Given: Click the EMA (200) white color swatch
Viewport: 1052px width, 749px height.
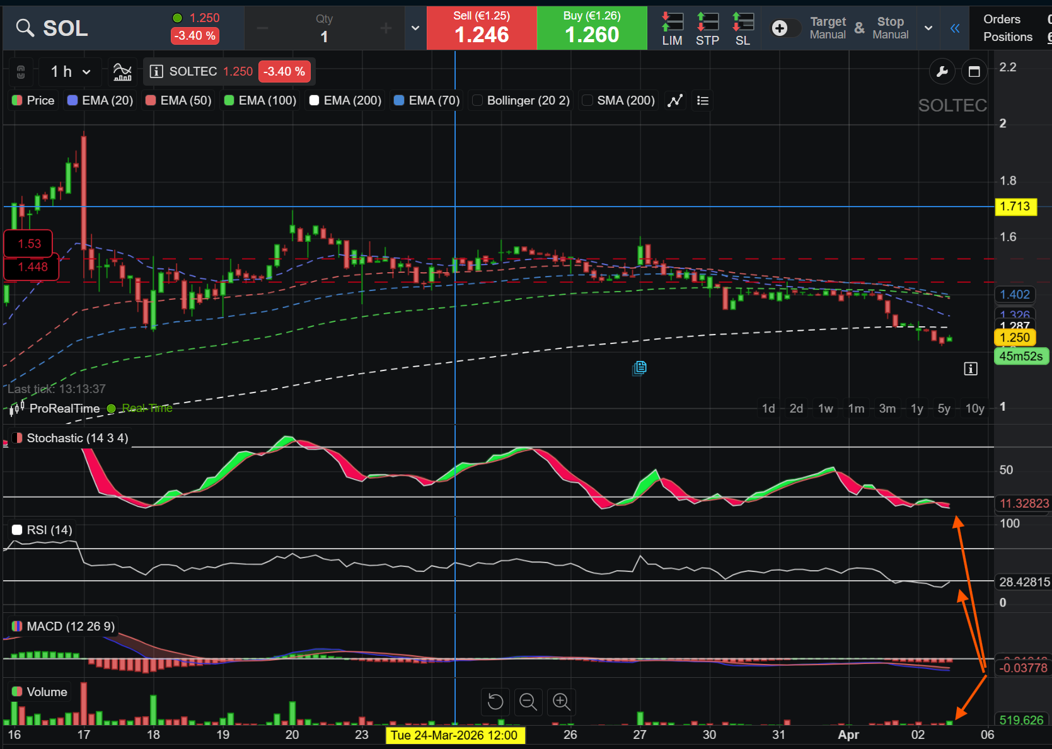Looking at the screenshot, I should coord(314,101).
